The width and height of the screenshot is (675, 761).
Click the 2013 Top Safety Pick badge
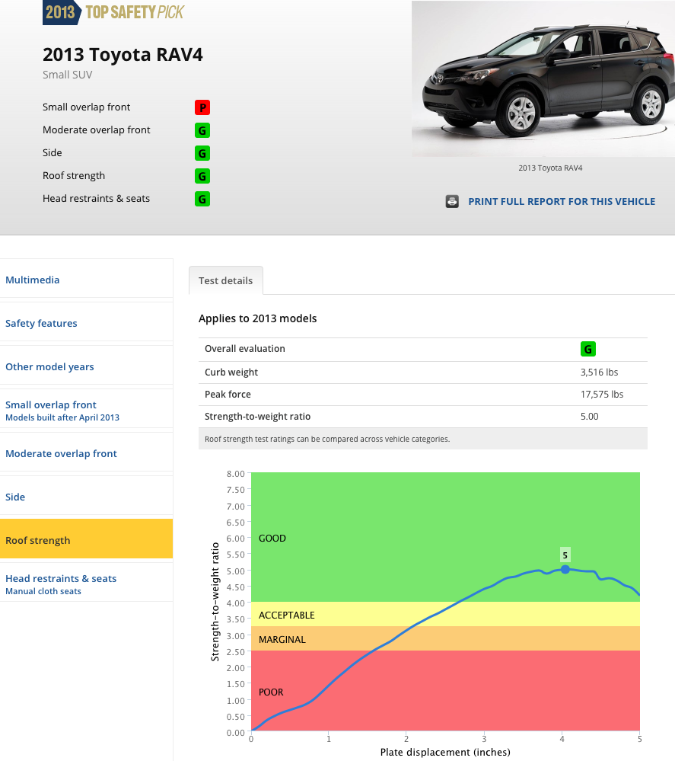(113, 12)
